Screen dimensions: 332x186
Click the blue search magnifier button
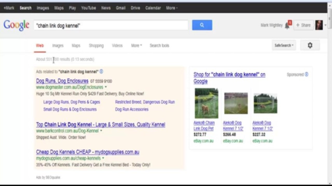tap(202, 25)
